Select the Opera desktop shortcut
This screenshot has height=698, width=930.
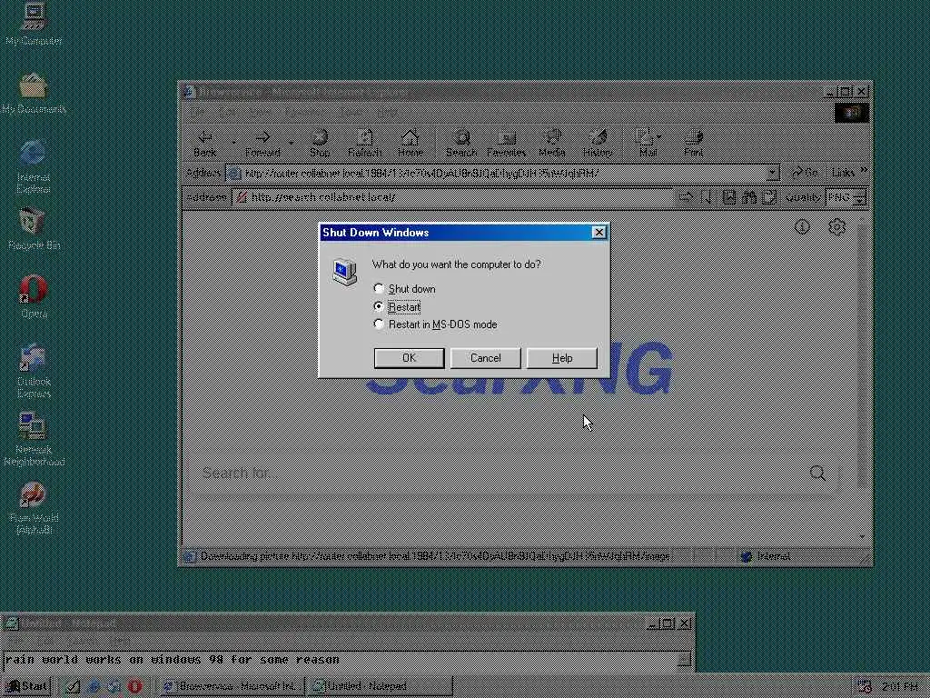(34, 297)
